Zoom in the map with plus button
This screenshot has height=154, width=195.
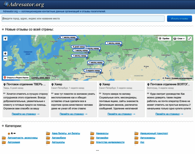pos(5,53)
